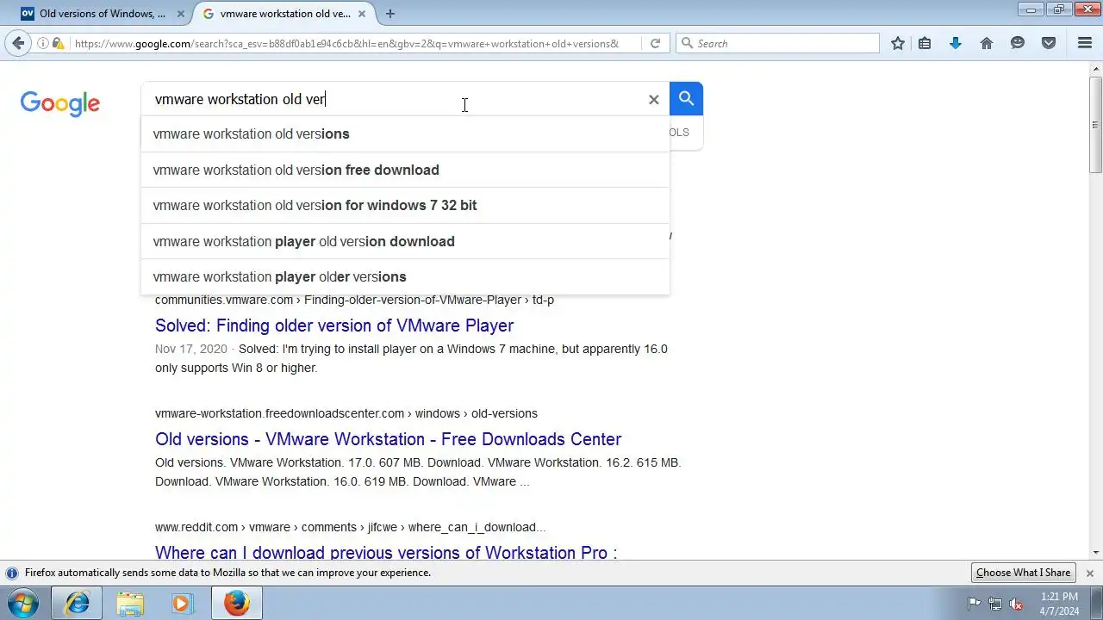Launch Internet Explorer from the taskbar
The height and width of the screenshot is (620, 1103).
[78, 604]
